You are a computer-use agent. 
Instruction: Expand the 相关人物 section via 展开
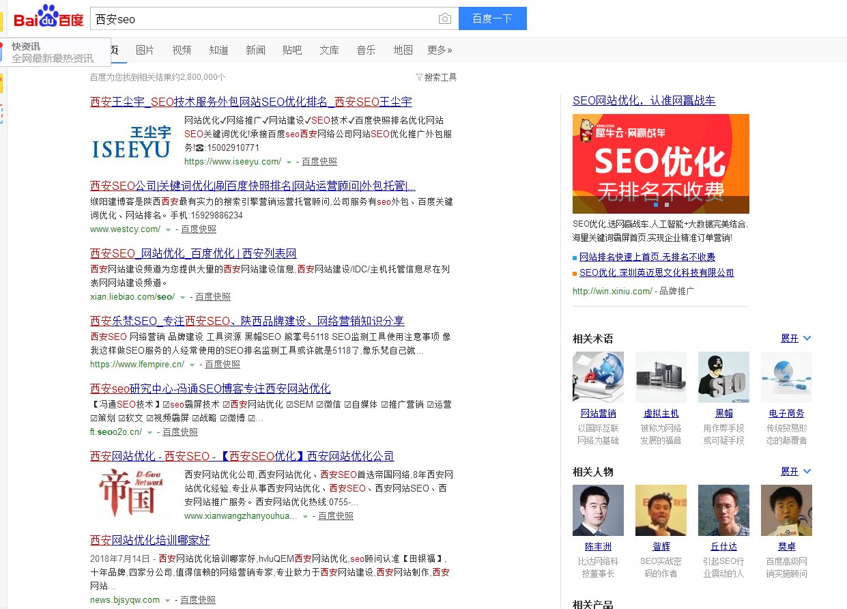791,471
